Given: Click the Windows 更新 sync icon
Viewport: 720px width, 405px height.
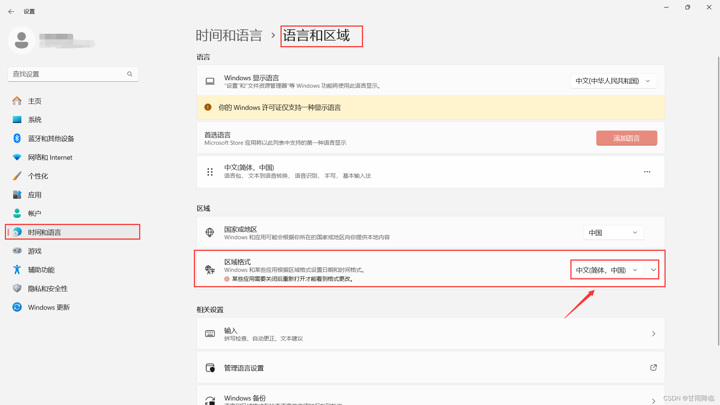Looking at the screenshot, I should (x=17, y=307).
